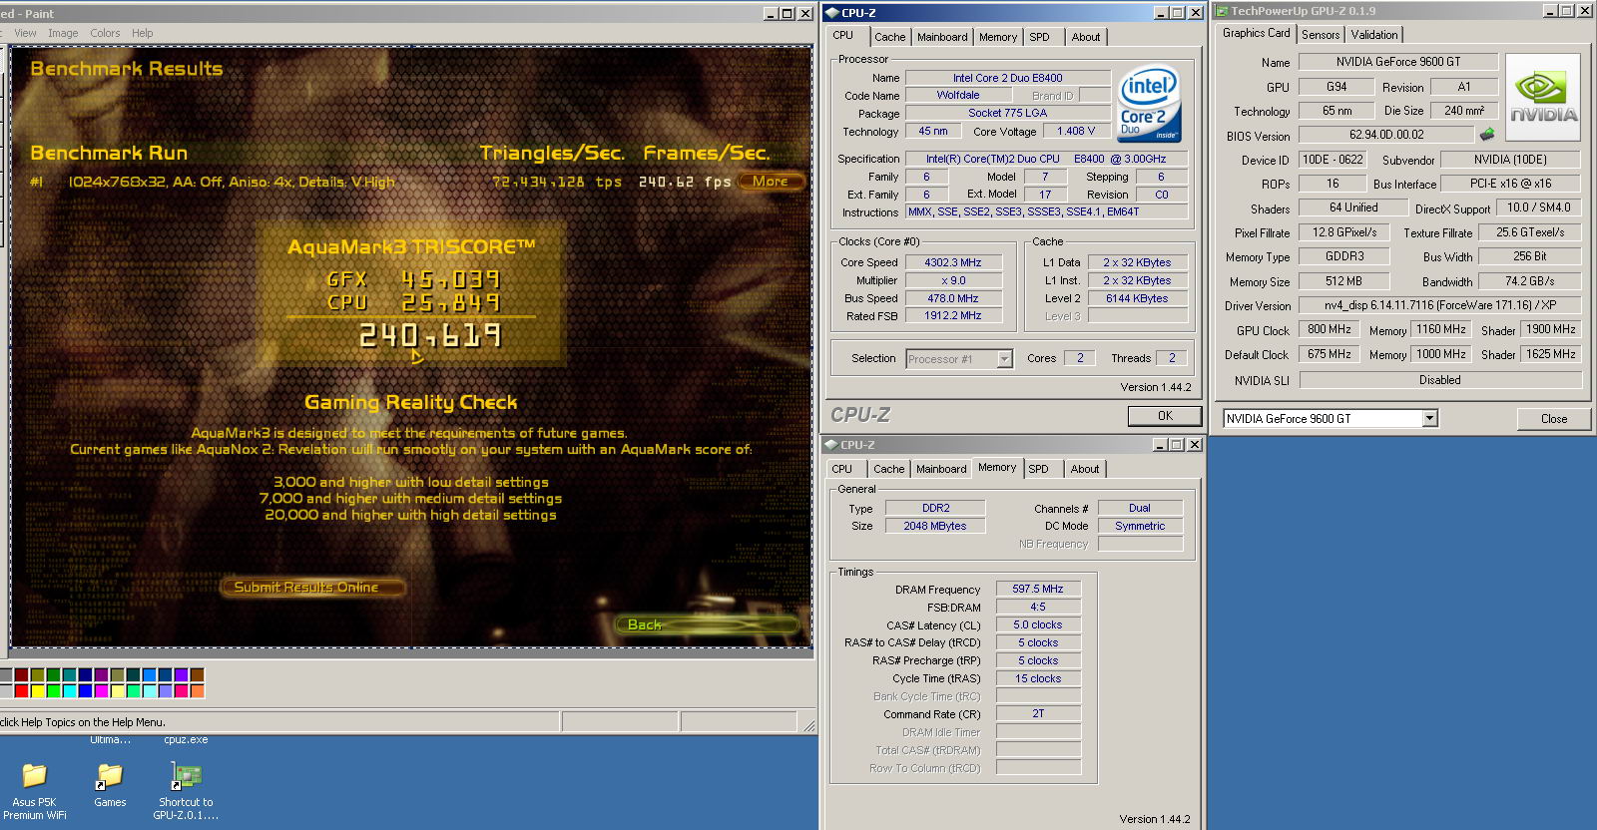Click the NVIDIA logo in GPU-Z
Image resolution: width=1597 pixels, height=830 pixels.
(1542, 98)
